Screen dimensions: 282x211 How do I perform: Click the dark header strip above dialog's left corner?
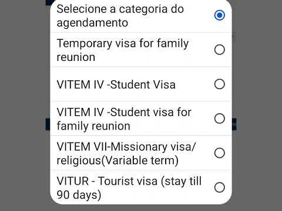click(x=49, y=2)
